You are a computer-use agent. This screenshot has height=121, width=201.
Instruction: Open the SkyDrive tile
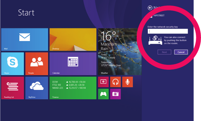click(x=37, y=88)
